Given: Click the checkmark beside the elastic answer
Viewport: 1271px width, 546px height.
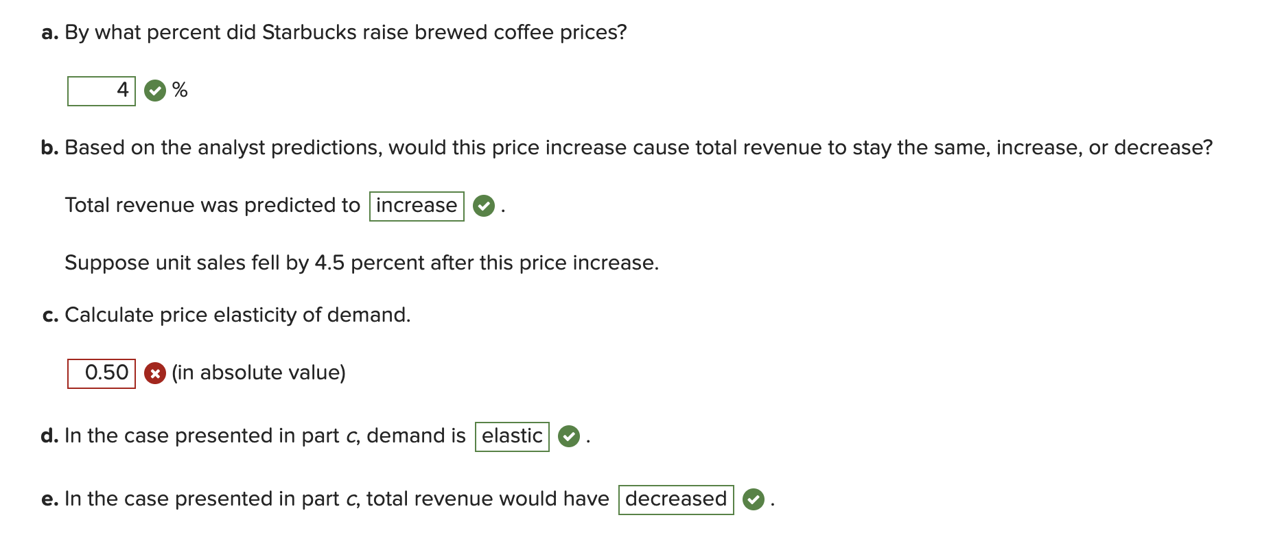Looking at the screenshot, I should (569, 435).
